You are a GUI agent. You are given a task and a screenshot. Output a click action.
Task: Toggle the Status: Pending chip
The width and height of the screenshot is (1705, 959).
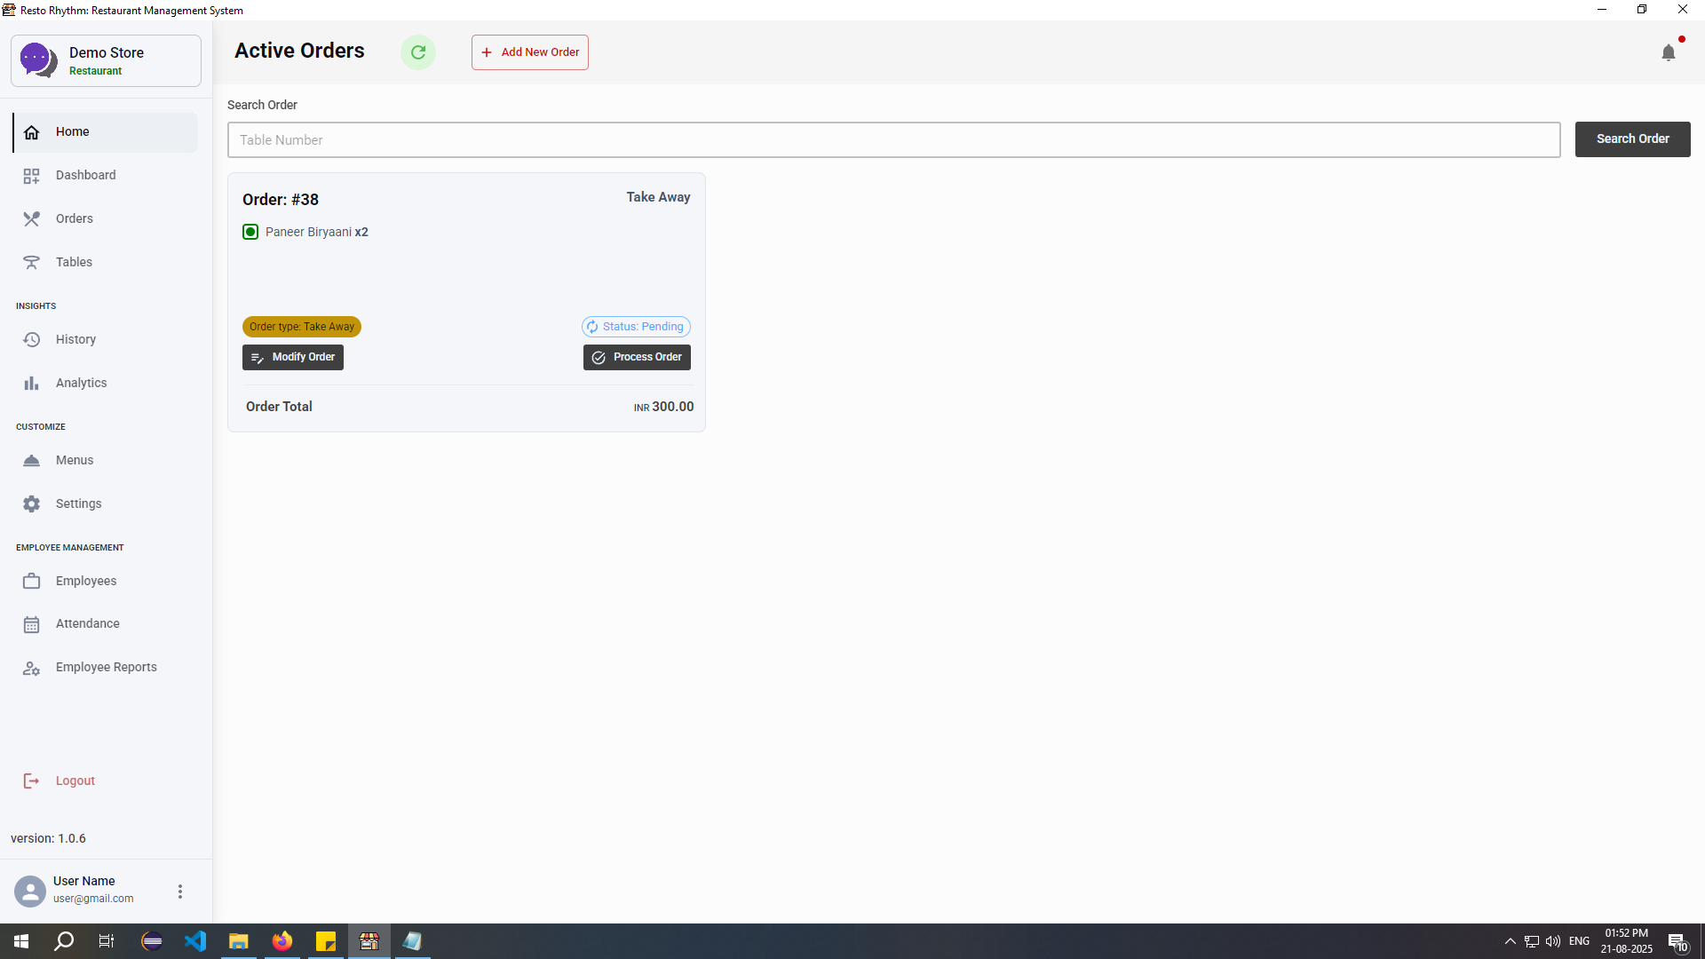(x=635, y=327)
